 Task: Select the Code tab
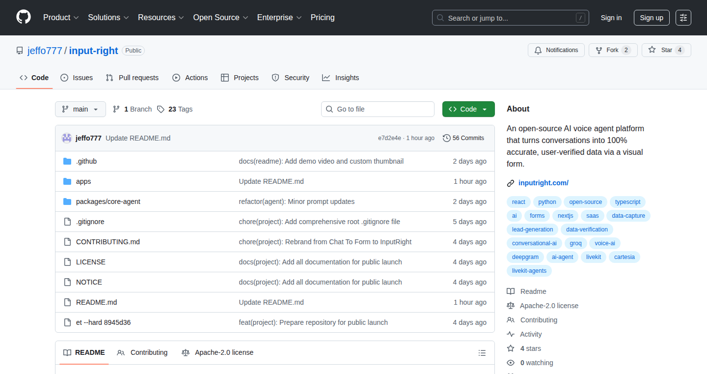[x=34, y=78]
